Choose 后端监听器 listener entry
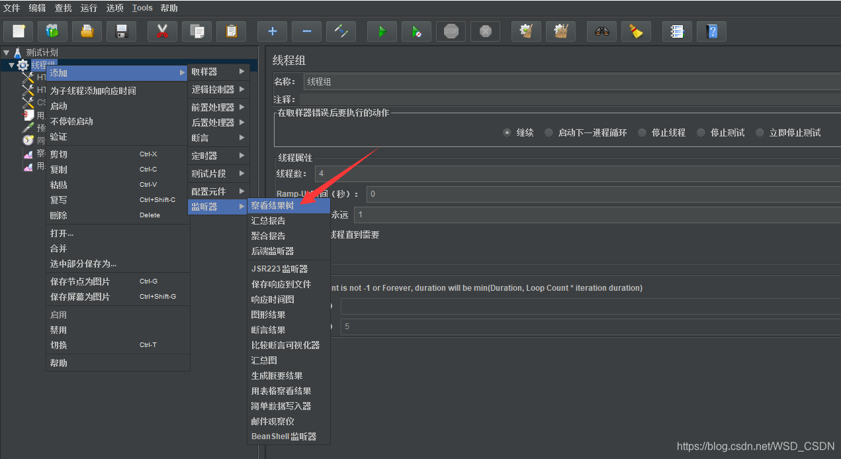This screenshot has height=459, width=841. coord(288,251)
